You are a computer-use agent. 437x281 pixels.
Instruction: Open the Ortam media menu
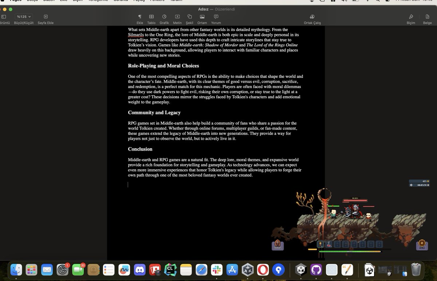pyautogui.click(x=202, y=17)
